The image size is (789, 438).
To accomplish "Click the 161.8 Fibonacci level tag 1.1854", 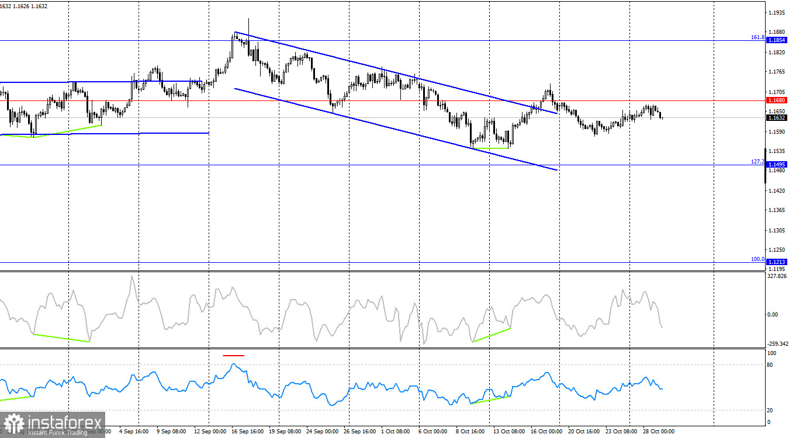I will pyautogui.click(x=778, y=40).
